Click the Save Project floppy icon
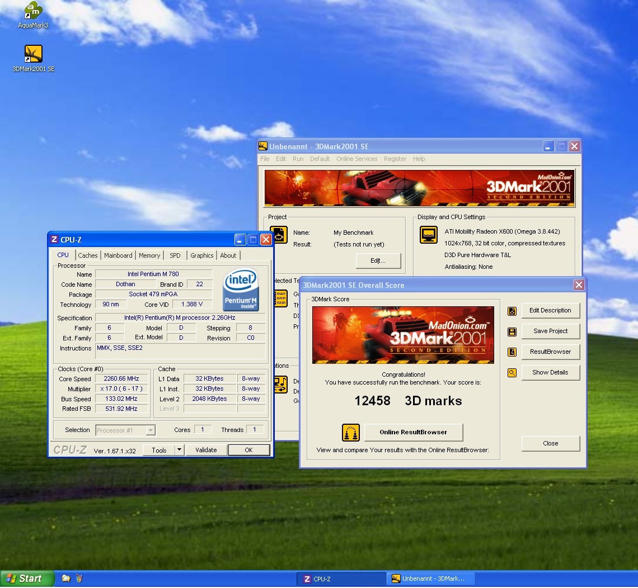The image size is (638, 588). (512, 332)
